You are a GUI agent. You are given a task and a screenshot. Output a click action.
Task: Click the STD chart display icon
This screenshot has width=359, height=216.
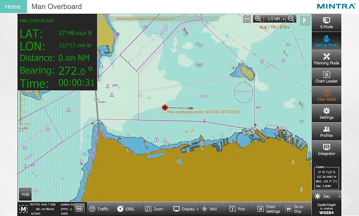[x=247, y=19]
